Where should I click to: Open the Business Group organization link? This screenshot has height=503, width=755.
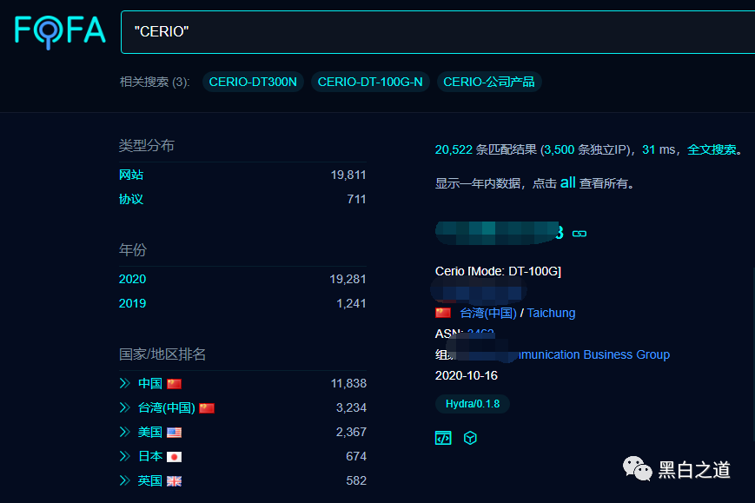[x=594, y=354]
